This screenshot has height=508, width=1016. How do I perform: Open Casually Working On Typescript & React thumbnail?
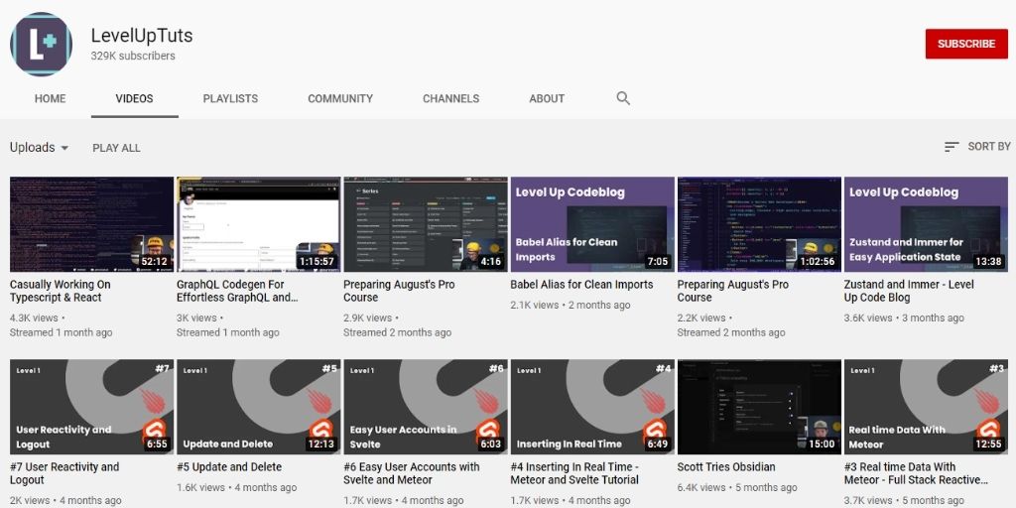tap(91, 224)
